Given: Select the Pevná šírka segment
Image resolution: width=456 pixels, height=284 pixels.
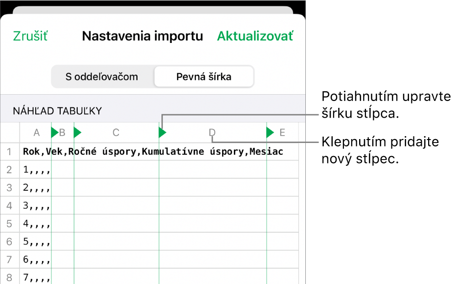Looking at the screenshot, I should [204, 77].
